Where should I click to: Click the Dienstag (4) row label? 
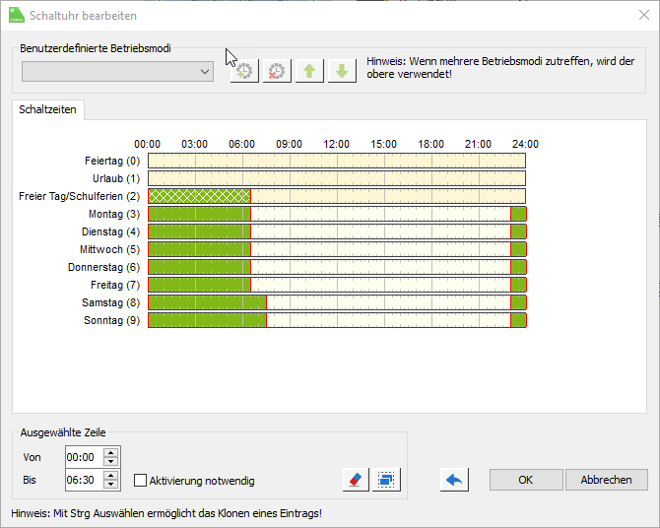pyautogui.click(x=110, y=231)
